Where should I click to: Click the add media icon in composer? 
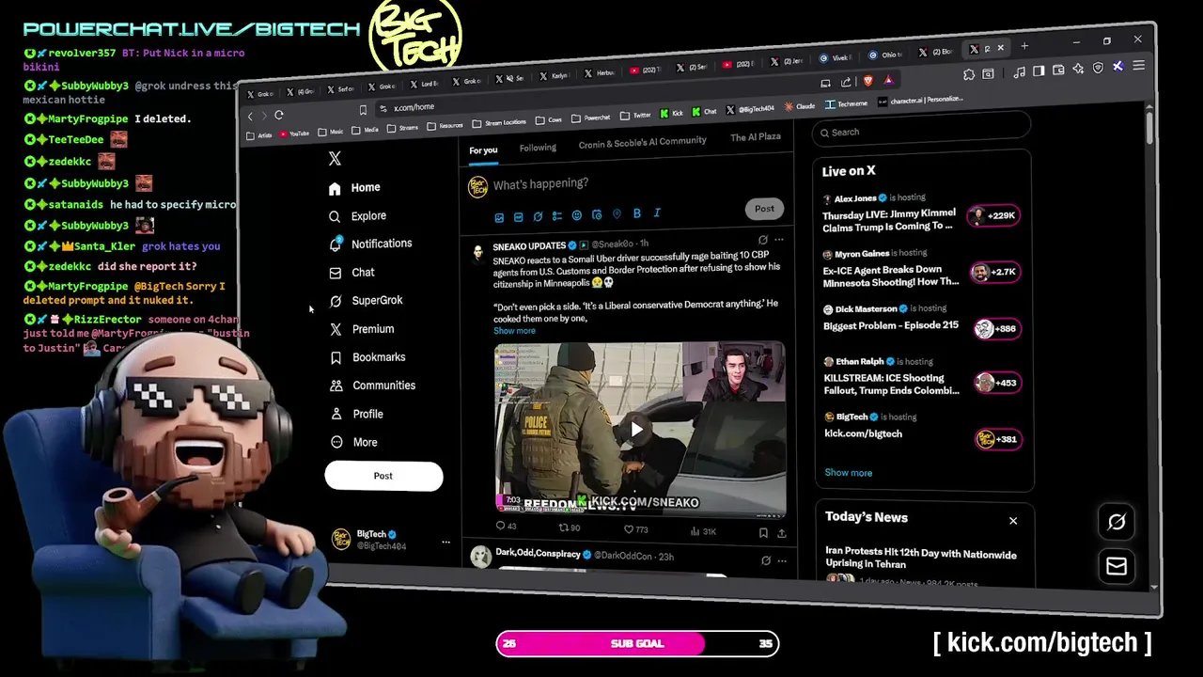[499, 217]
